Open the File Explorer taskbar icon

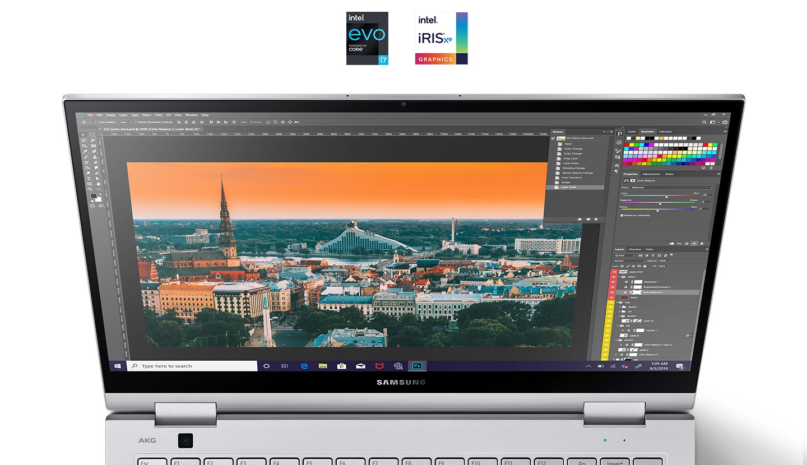pos(323,366)
